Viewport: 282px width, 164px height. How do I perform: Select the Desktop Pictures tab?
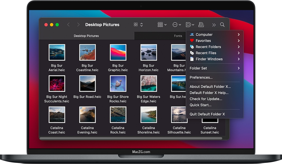pyautogui.click(x=86, y=36)
